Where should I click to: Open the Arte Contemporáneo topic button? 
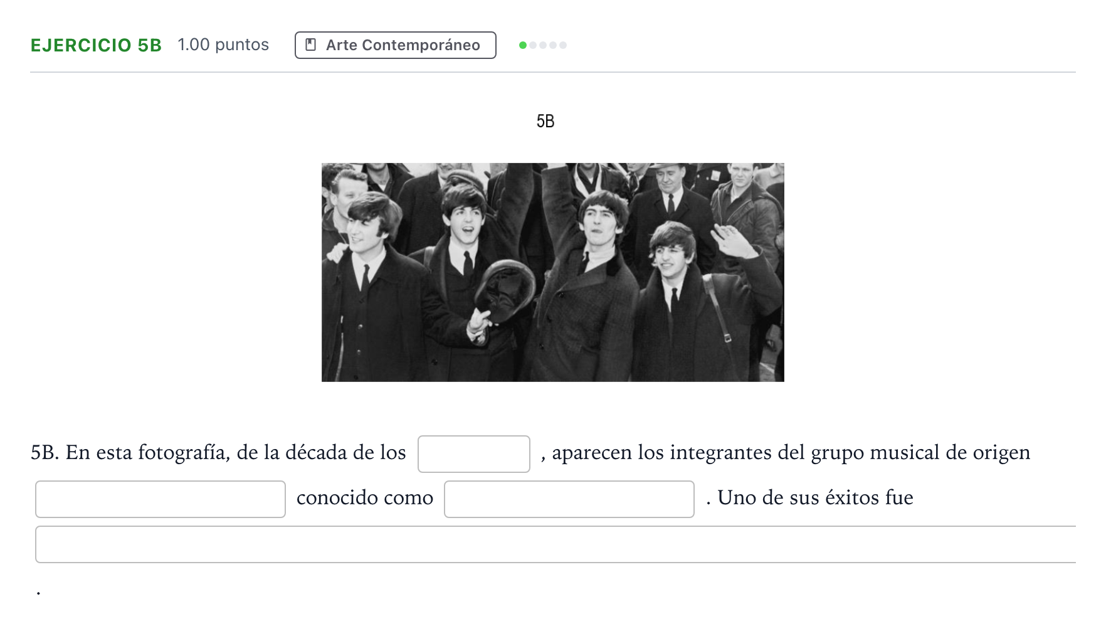click(x=396, y=45)
